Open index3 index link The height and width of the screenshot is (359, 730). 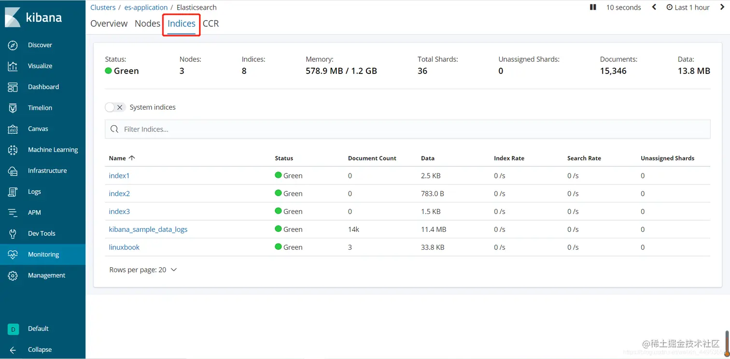(119, 211)
